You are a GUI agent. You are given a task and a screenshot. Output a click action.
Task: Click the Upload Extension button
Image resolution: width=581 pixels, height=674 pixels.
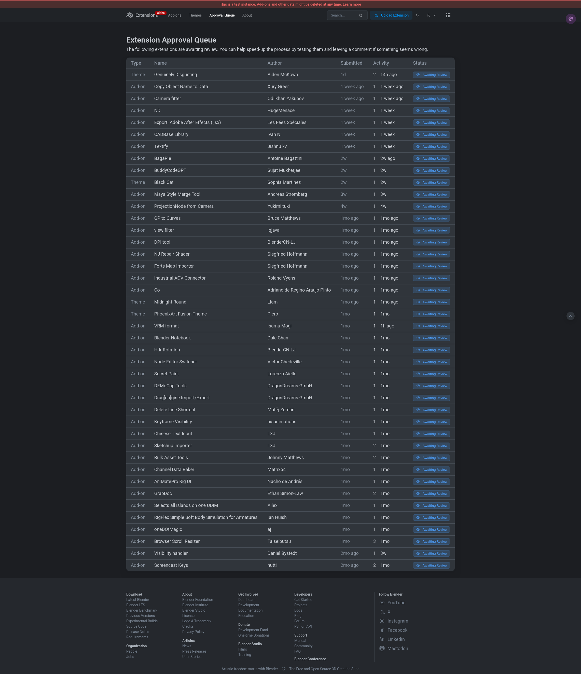(x=391, y=15)
